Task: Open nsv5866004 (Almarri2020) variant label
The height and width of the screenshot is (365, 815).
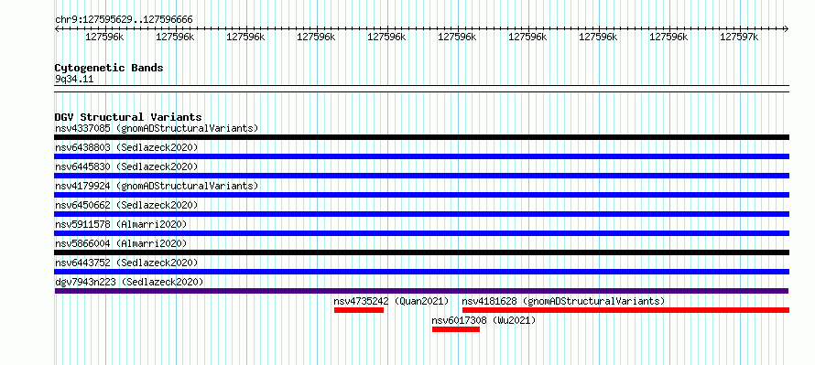Action: tap(121, 243)
